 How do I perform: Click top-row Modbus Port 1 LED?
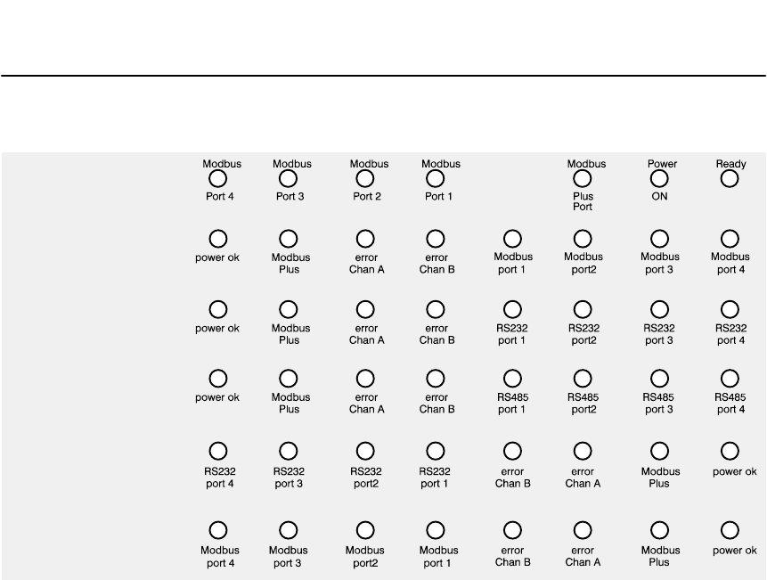436,179
